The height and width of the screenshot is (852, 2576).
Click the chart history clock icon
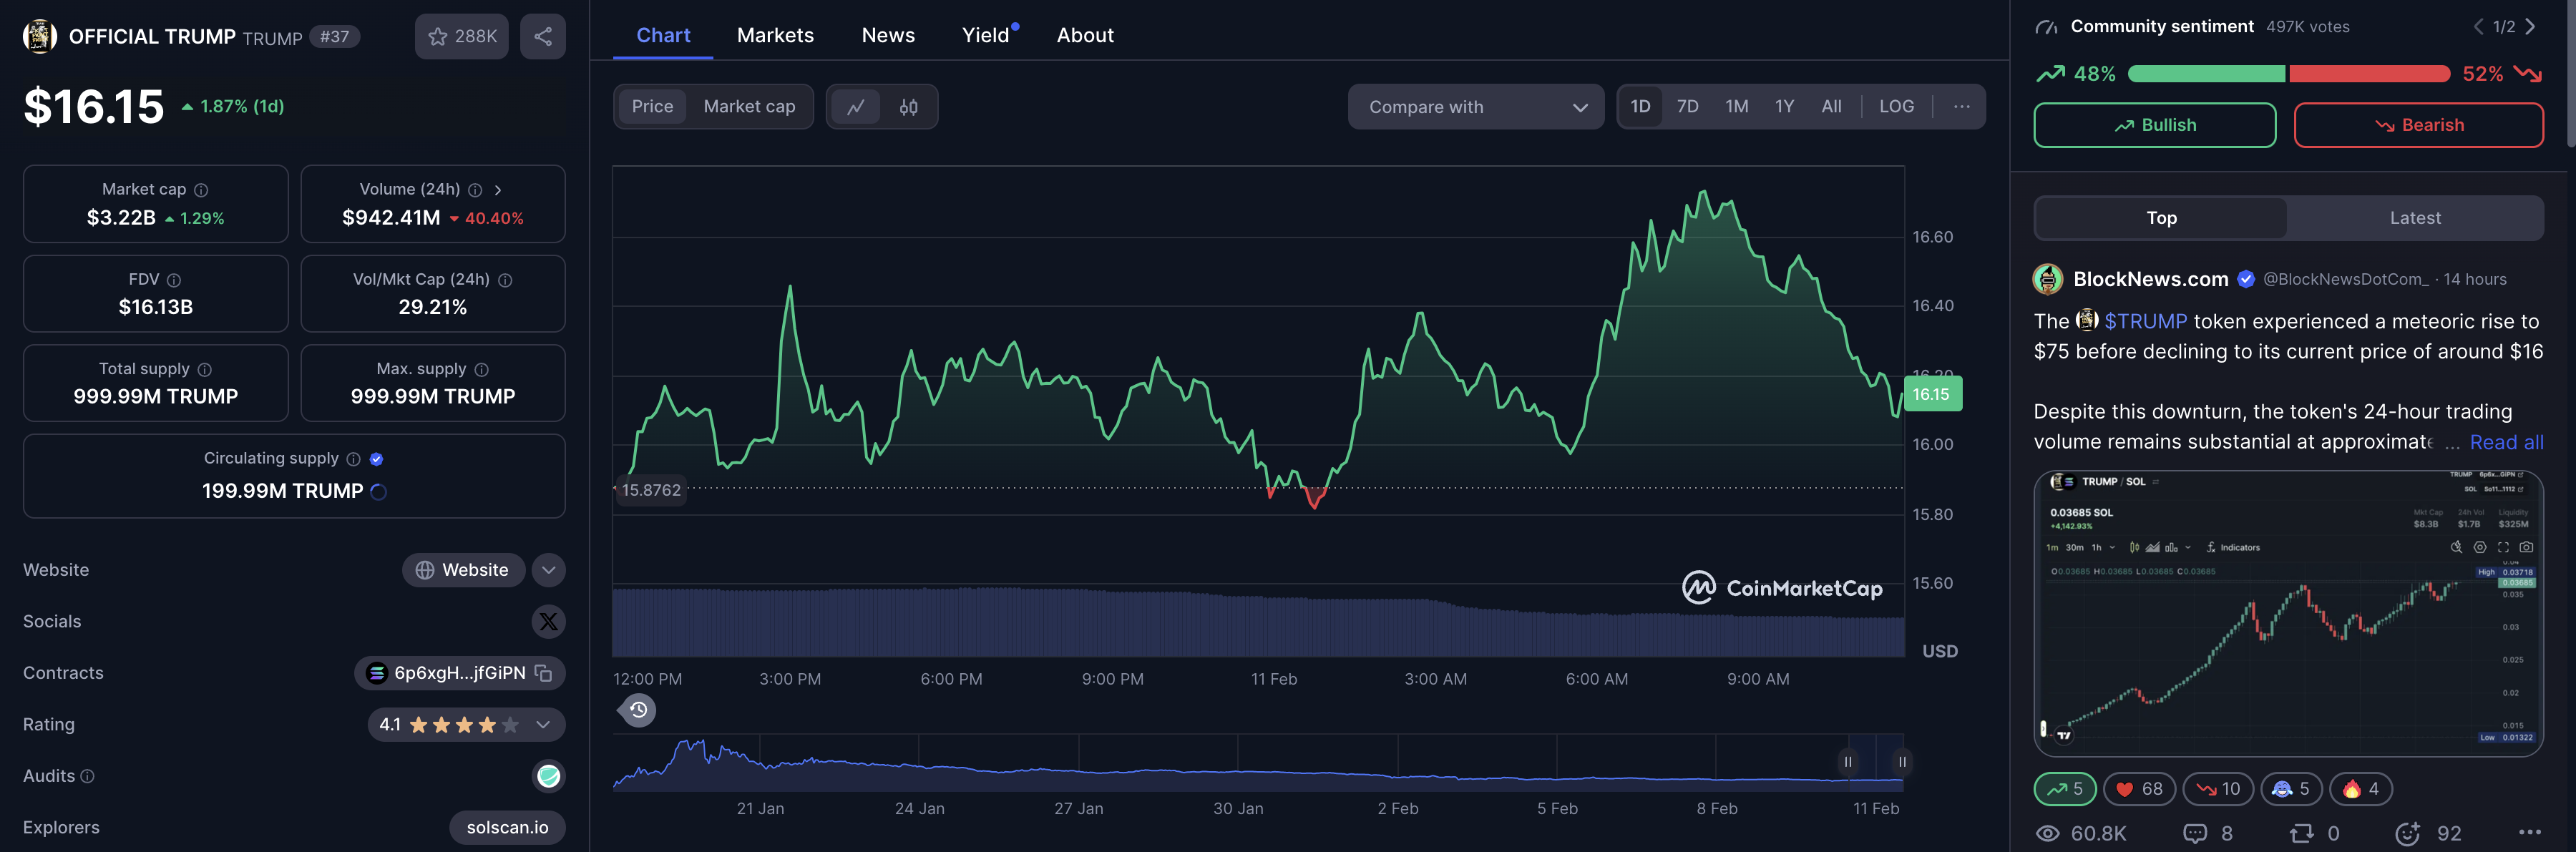(638, 710)
